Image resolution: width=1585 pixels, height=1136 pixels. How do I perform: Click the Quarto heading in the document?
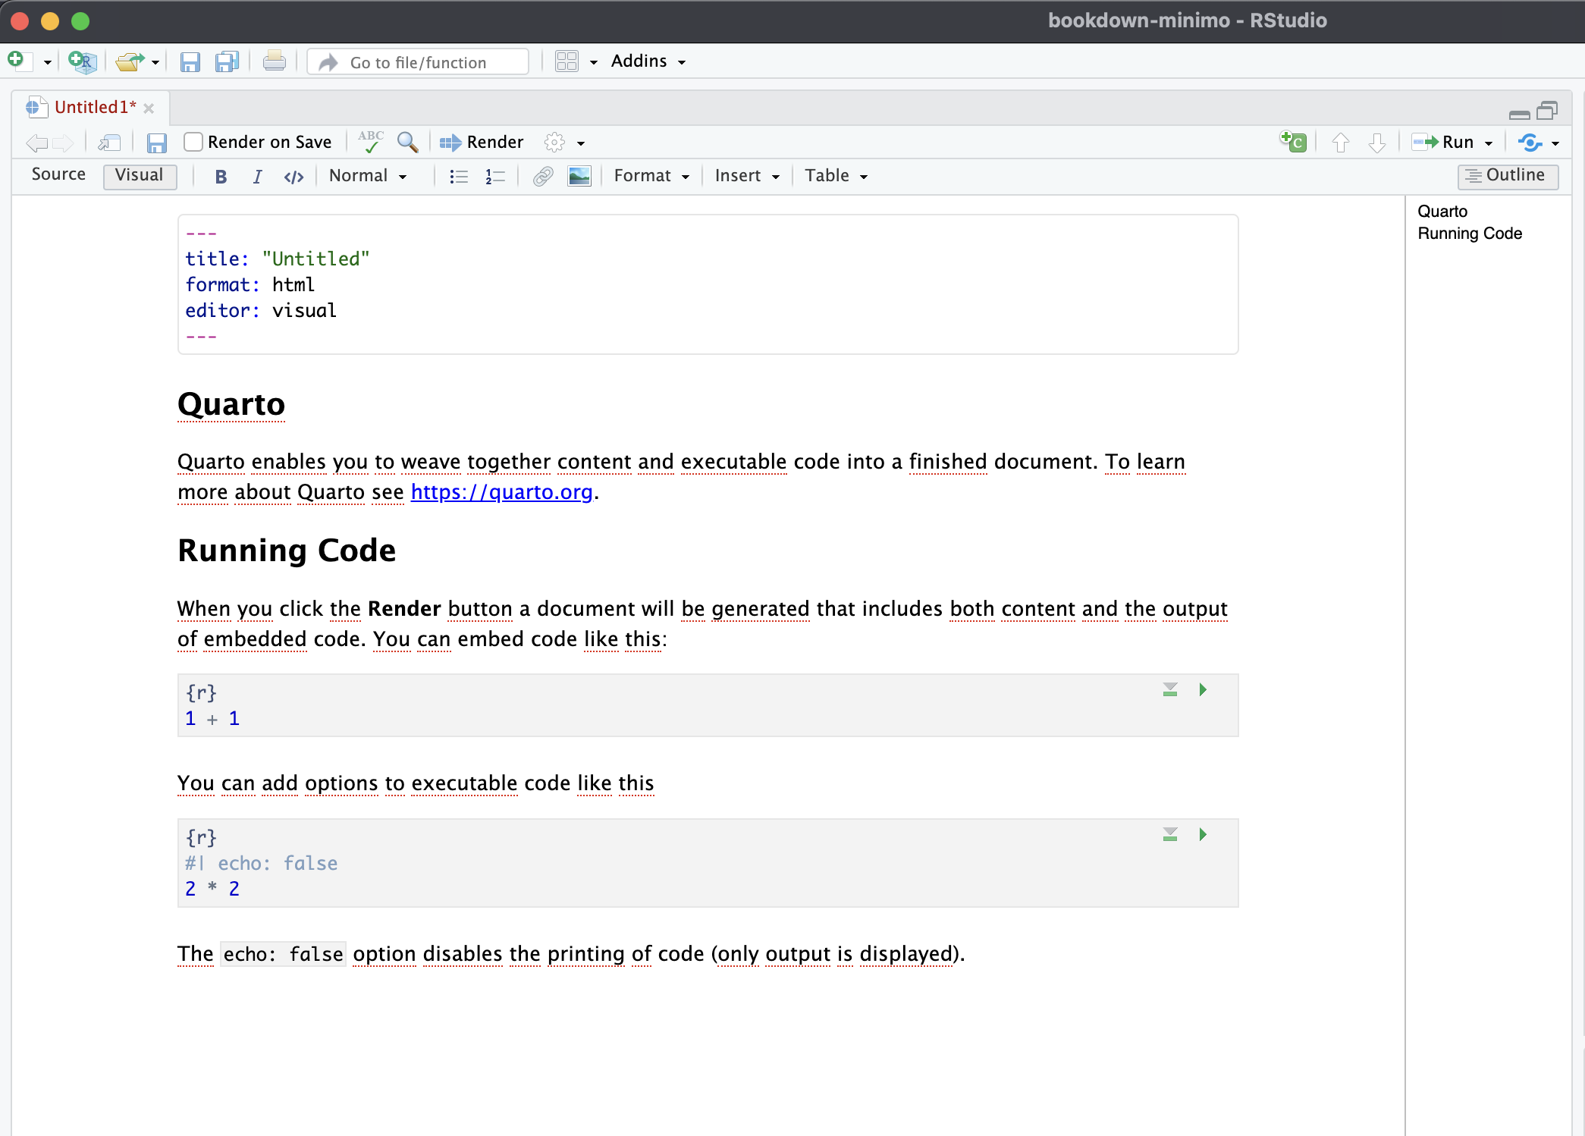click(231, 404)
